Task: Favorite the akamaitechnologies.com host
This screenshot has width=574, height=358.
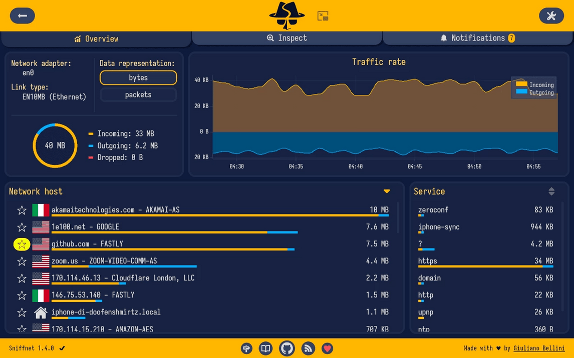Action: 22,210
